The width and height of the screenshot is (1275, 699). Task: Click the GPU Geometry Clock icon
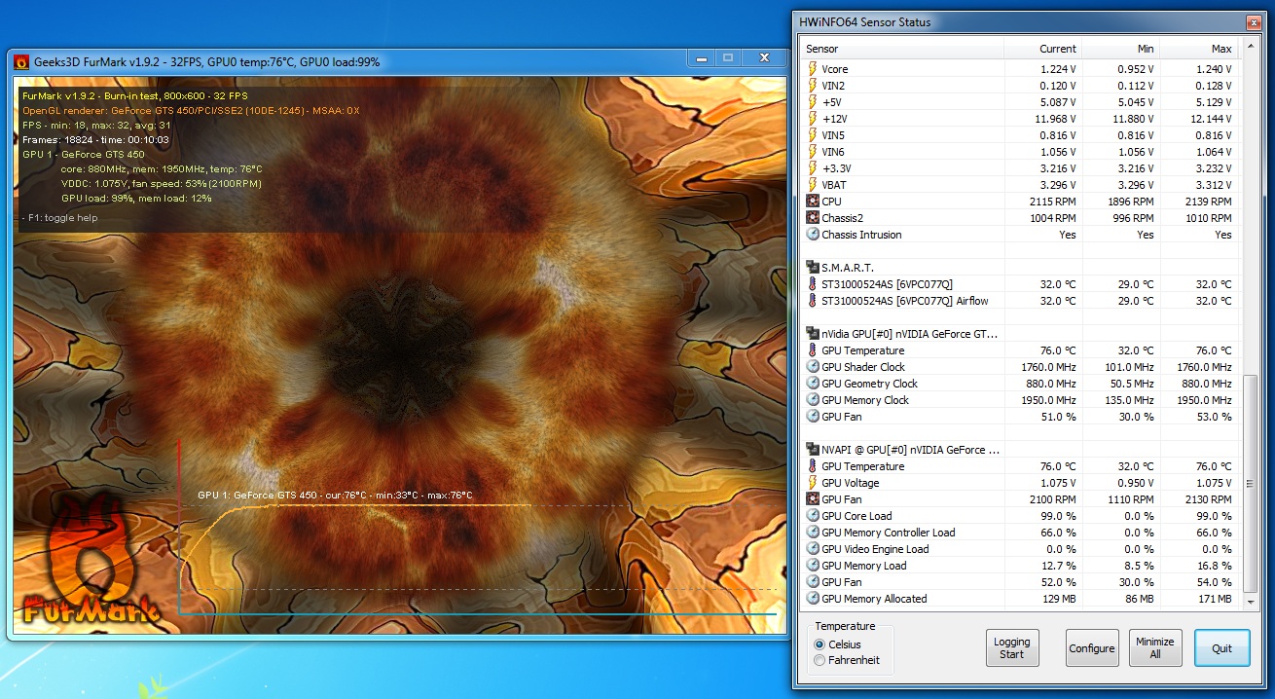[x=813, y=384]
